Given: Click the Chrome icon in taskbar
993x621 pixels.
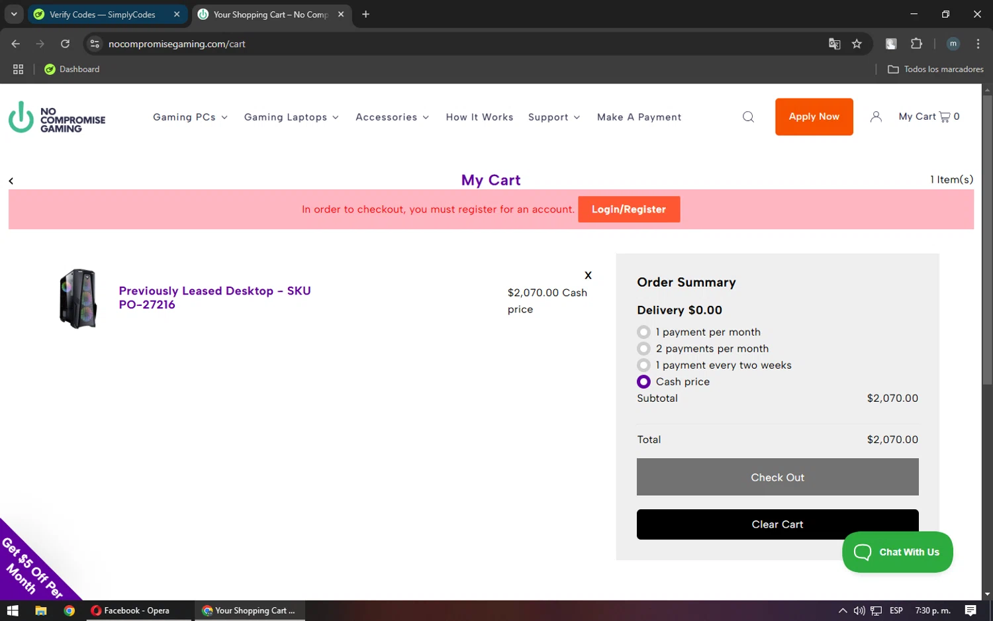Looking at the screenshot, I should pyautogui.click(x=70, y=610).
